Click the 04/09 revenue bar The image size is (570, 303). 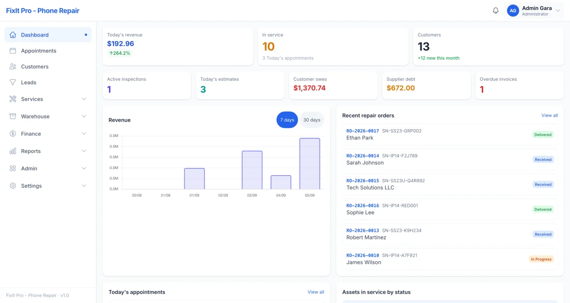point(281,182)
